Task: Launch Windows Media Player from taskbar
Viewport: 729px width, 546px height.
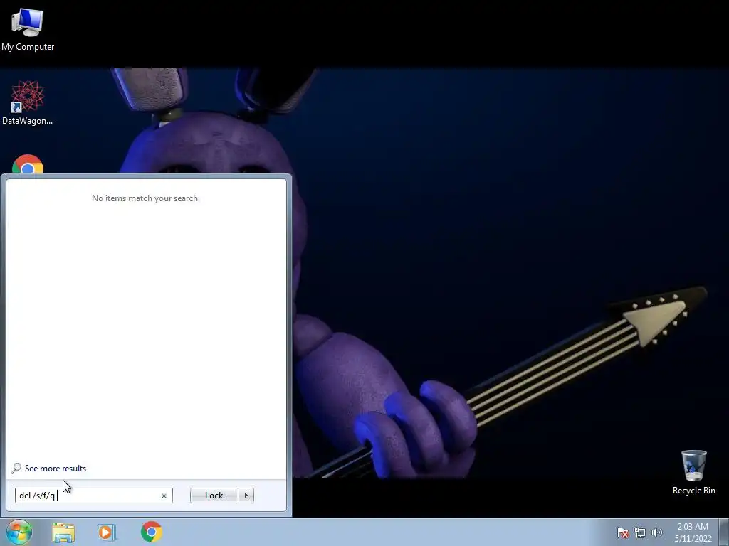Action: [107, 532]
